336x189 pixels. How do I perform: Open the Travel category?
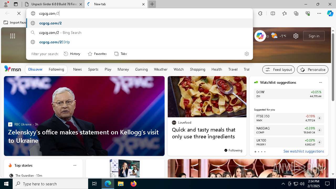point(233,69)
